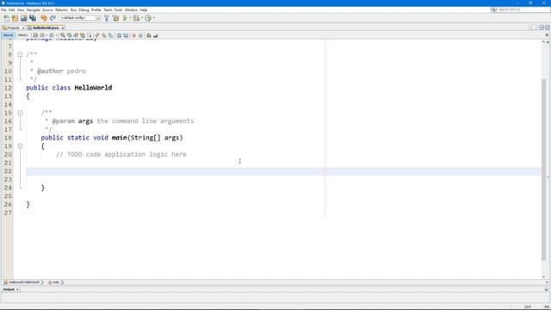Open the Help menu
Screen dimensions: 551x310
144,9
